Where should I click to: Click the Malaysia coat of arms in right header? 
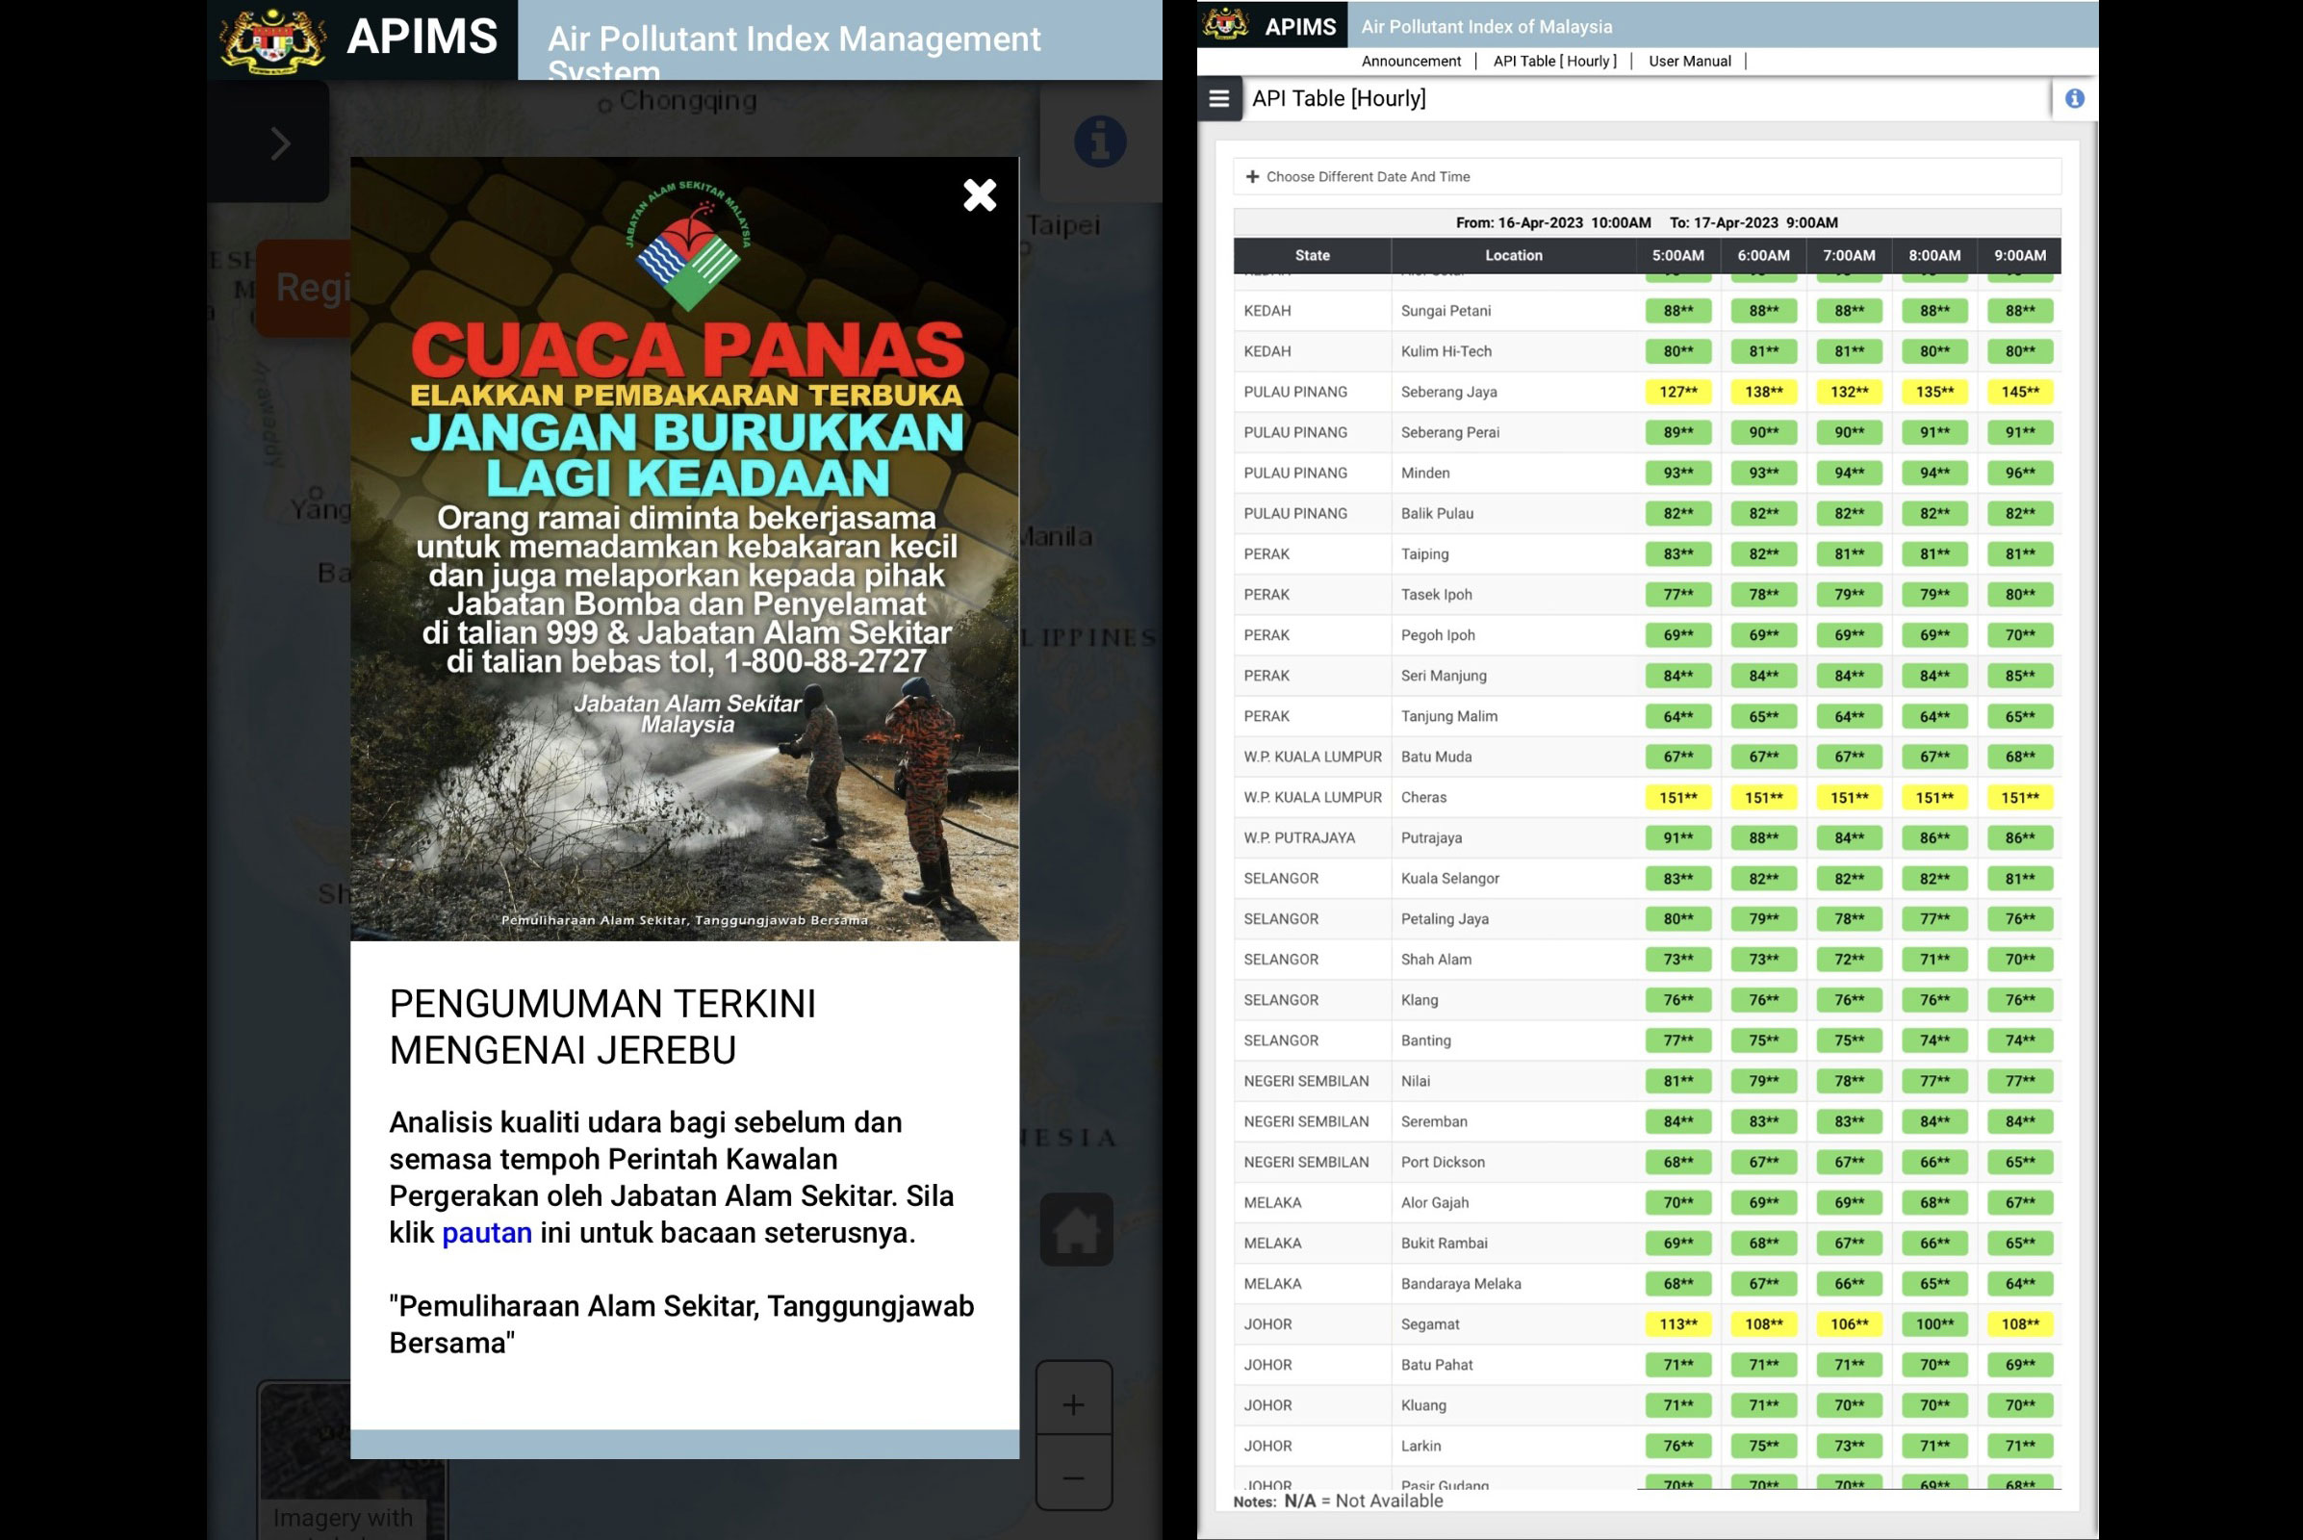[x=1225, y=23]
